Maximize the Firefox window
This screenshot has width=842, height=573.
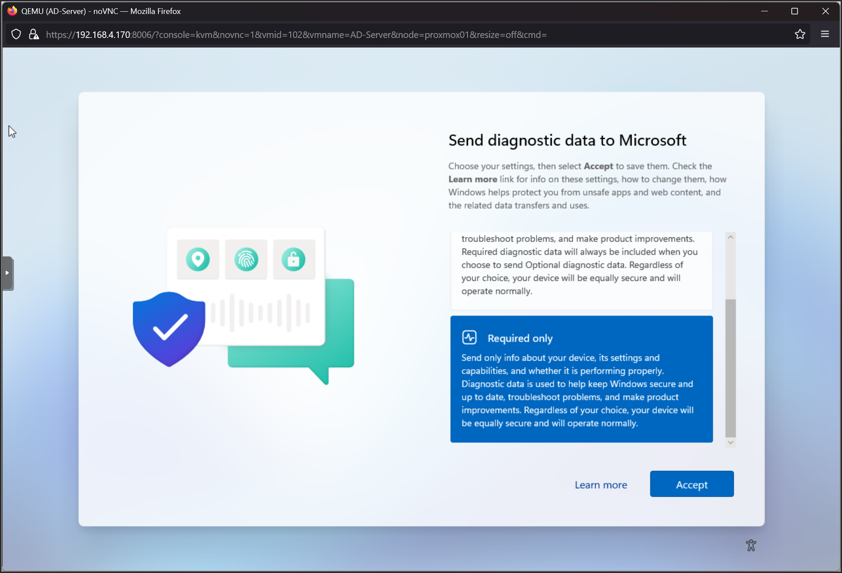point(794,11)
